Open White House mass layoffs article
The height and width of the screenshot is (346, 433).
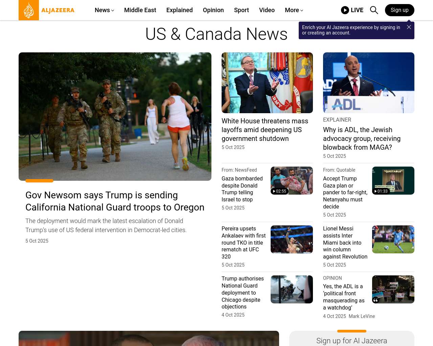(265, 130)
